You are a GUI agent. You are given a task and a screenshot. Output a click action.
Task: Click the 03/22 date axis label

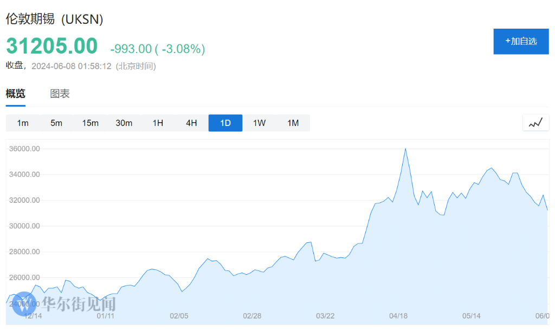point(325,316)
